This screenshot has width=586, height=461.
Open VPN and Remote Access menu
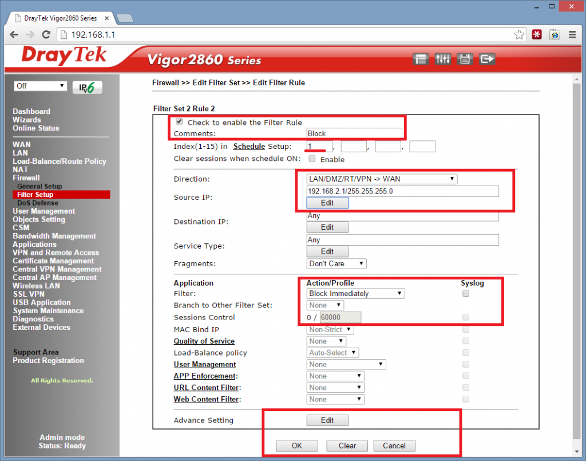point(56,253)
